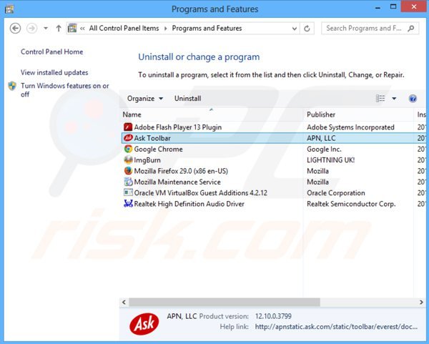The height and width of the screenshot is (344, 429).
Task: Select Oracle VM VirtualBox Guest Additions entry
Action: 274,193
